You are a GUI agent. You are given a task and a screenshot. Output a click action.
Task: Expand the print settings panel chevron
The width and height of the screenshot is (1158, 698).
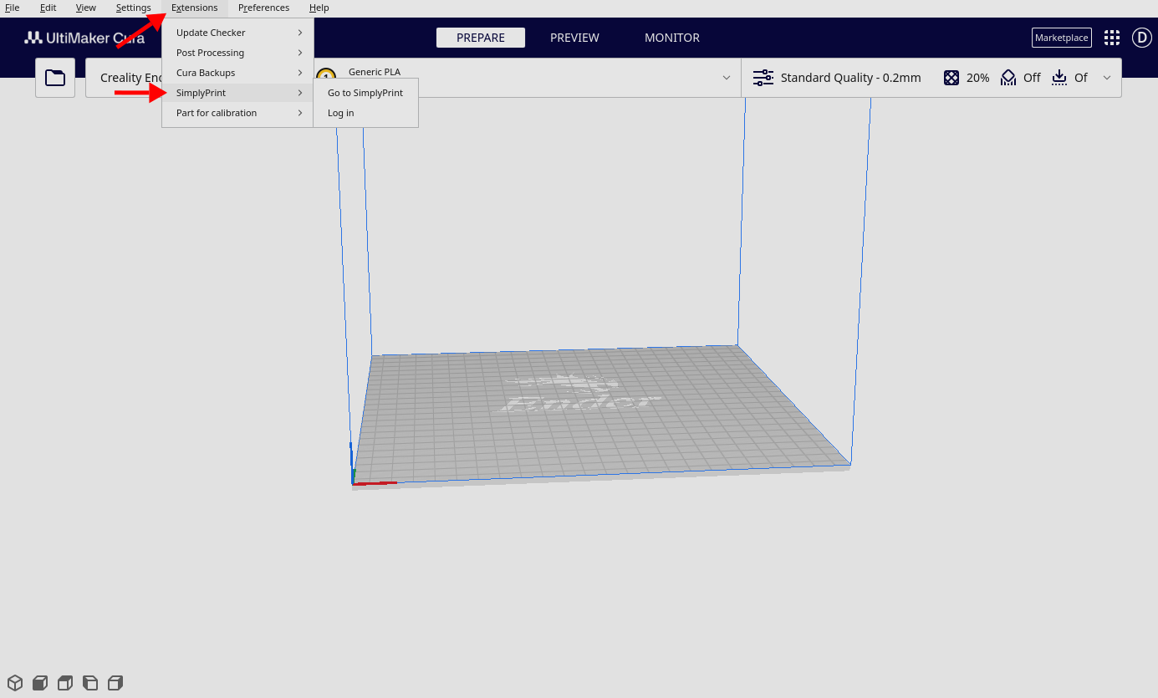click(x=1107, y=78)
